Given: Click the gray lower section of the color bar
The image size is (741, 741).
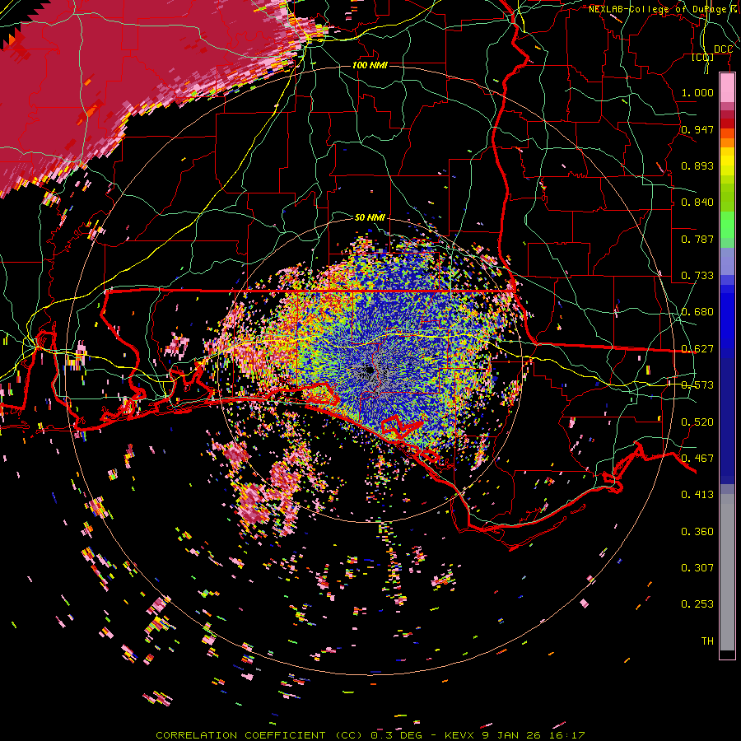Looking at the screenshot, I should (x=727, y=572).
